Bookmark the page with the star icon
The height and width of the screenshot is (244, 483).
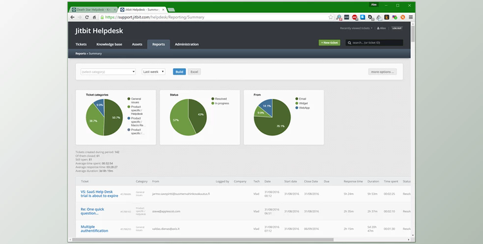[x=330, y=17]
